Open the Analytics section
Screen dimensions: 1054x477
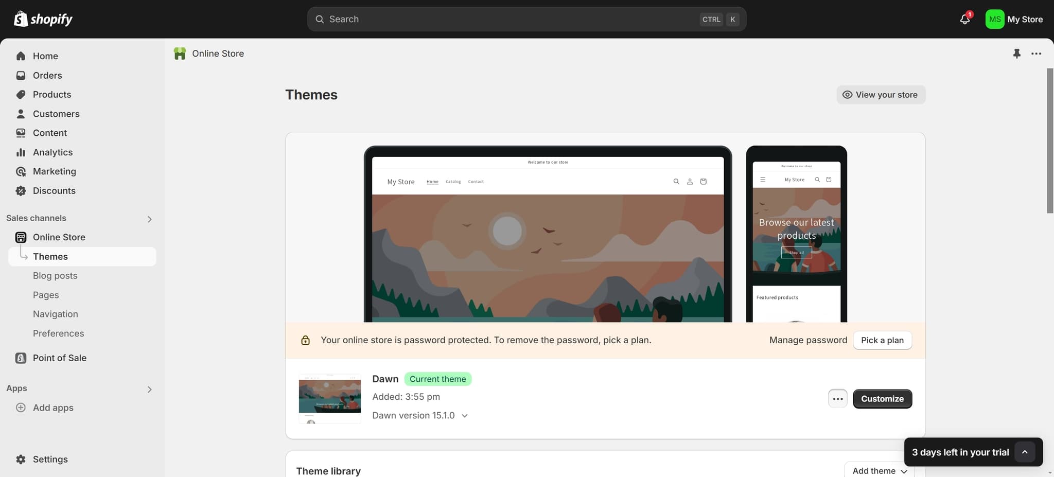coord(52,152)
